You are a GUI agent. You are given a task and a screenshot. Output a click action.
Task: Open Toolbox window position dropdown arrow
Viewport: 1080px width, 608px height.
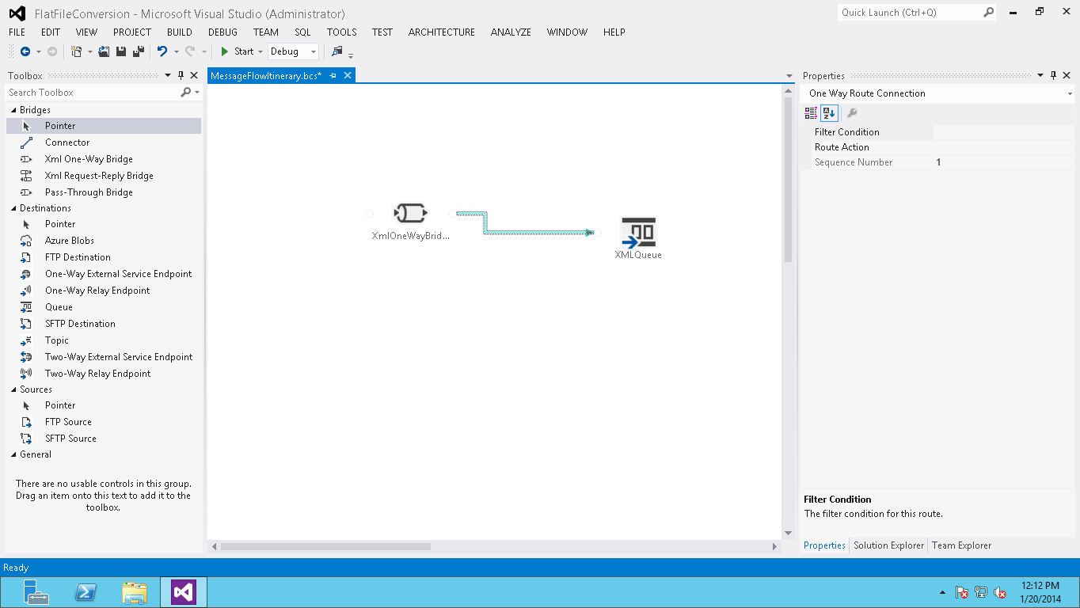point(167,76)
